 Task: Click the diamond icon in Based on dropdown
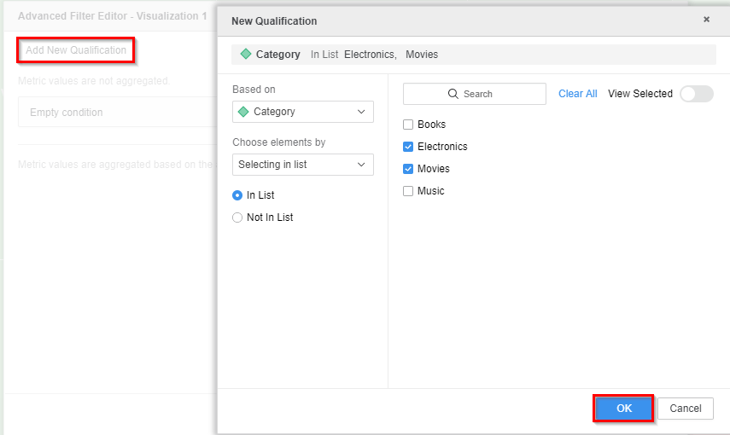[243, 112]
